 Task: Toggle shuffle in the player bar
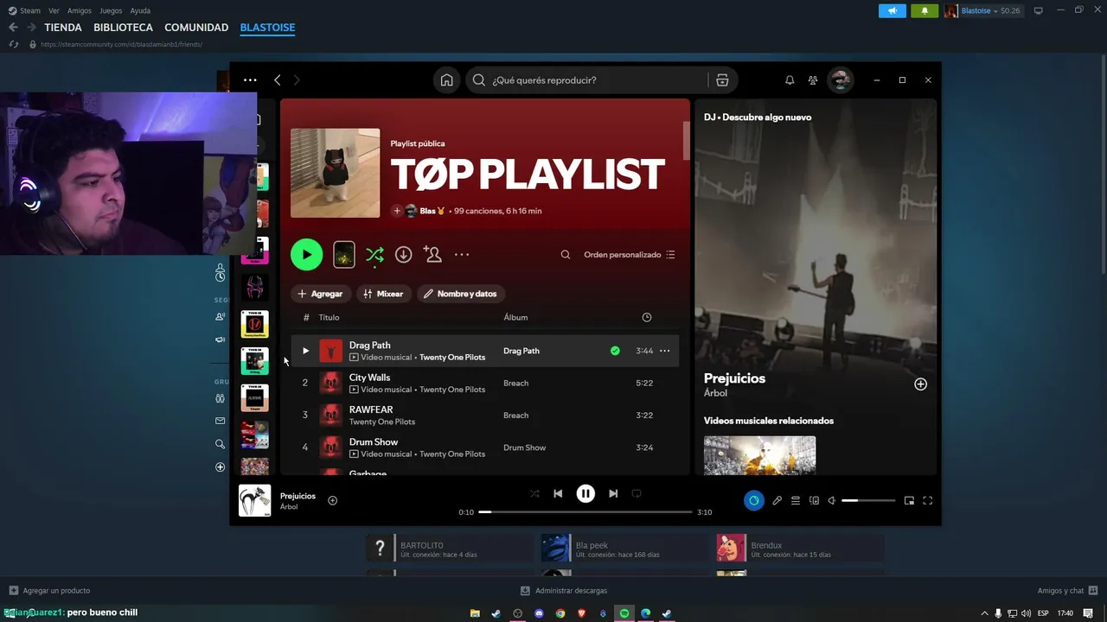tap(534, 493)
